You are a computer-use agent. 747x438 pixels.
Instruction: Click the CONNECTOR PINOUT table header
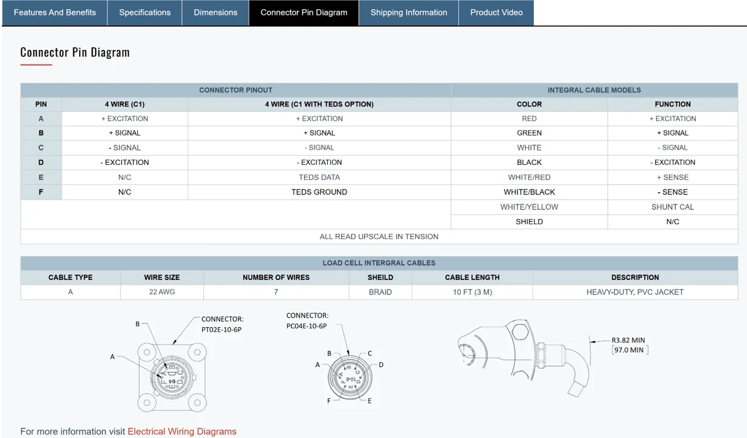(x=236, y=90)
